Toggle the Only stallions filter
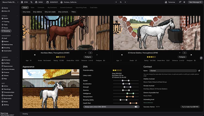Screen dimensions: 204x116 tap(38, 12)
